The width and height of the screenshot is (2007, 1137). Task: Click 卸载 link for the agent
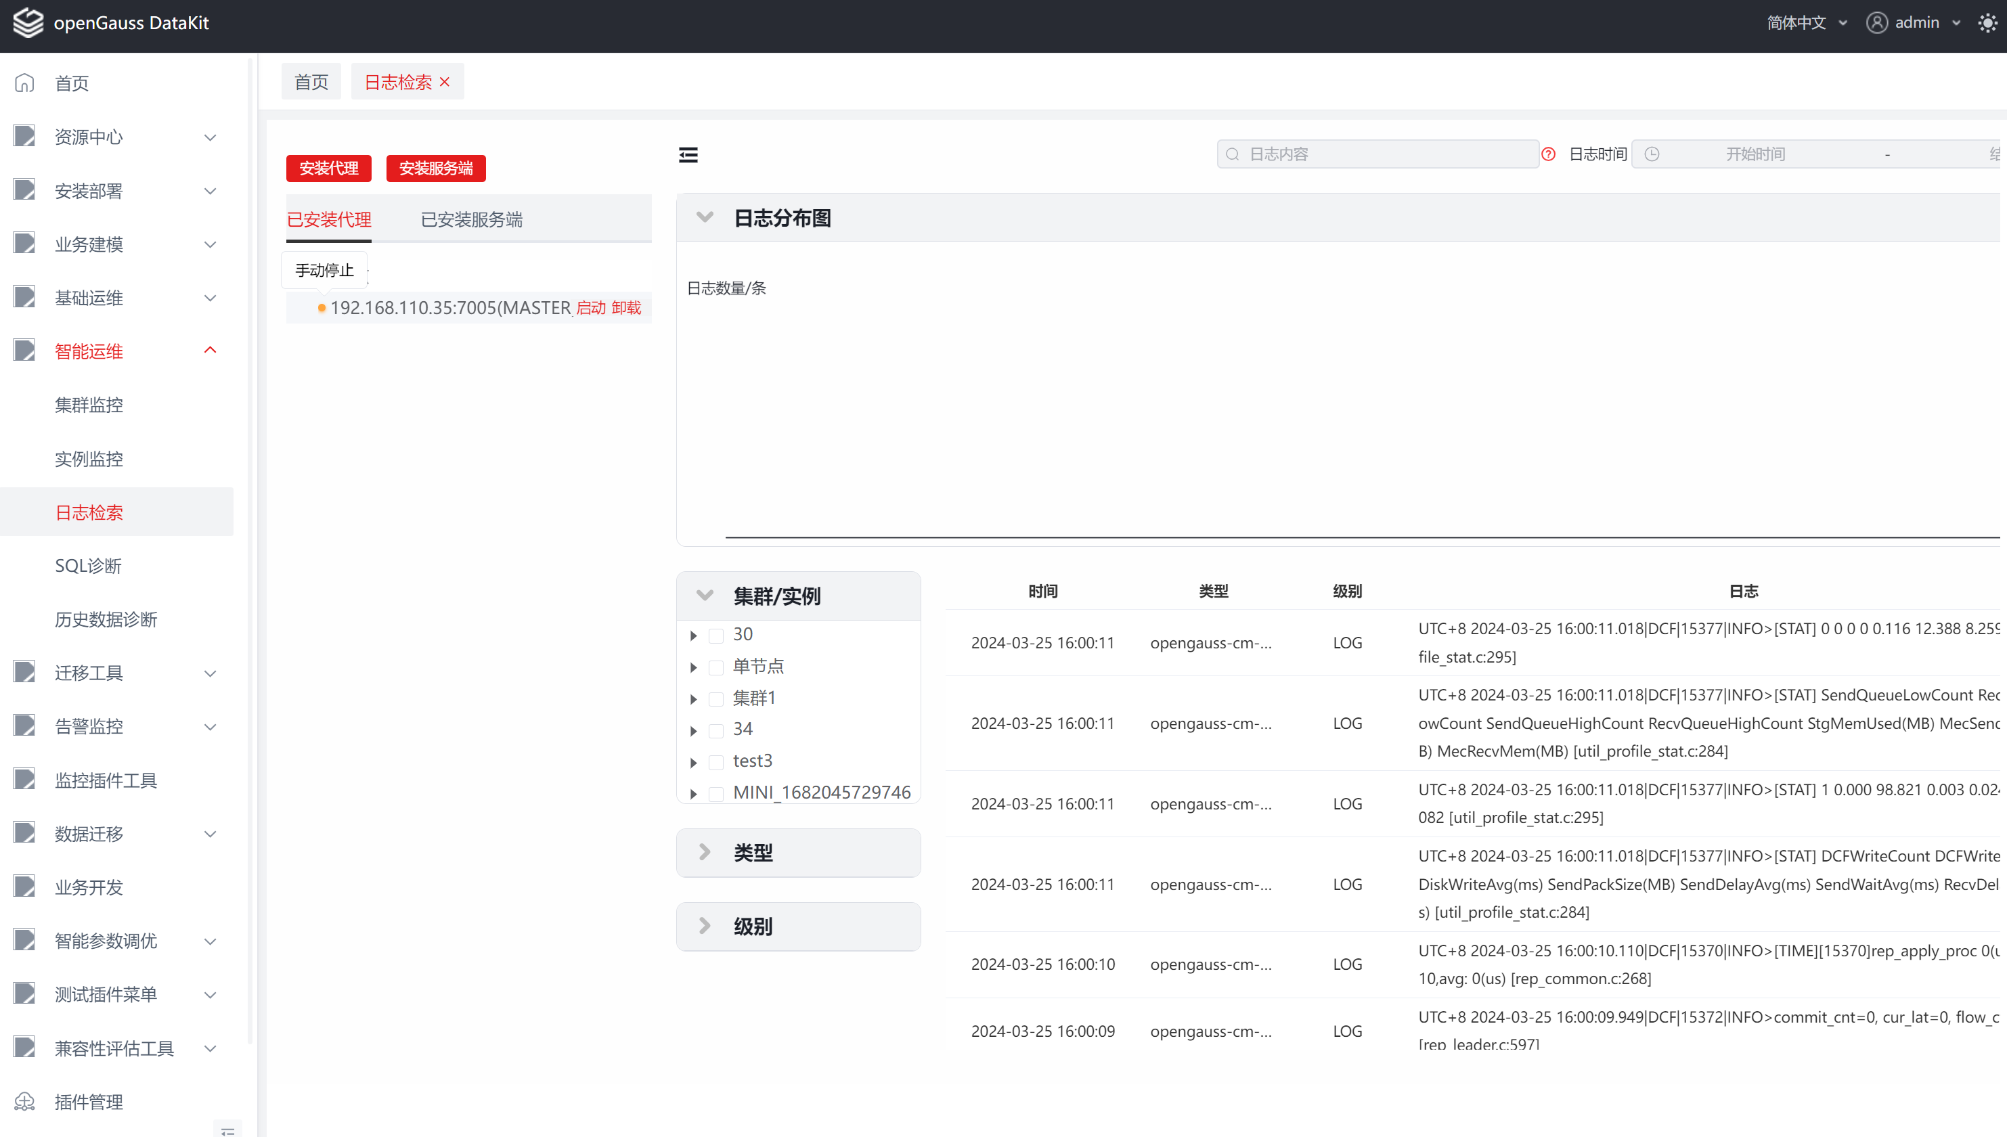coord(626,308)
